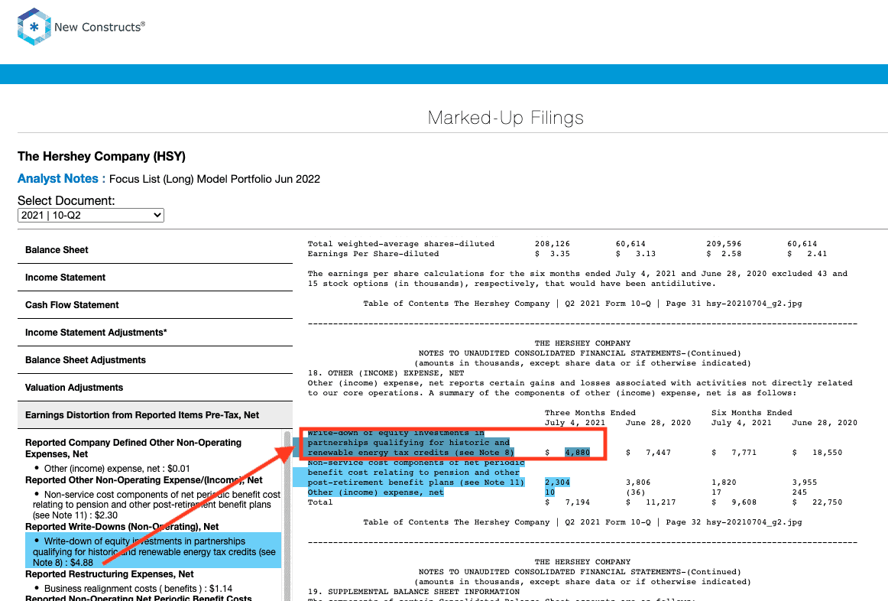The width and height of the screenshot is (888, 601).
Task: Click the highlighted Other (income) expense, net row
Action: pos(375,493)
